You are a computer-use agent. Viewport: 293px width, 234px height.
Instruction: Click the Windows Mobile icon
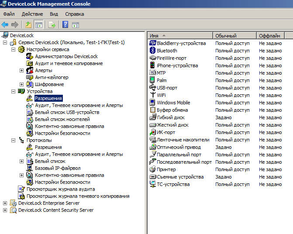point(152,102)
